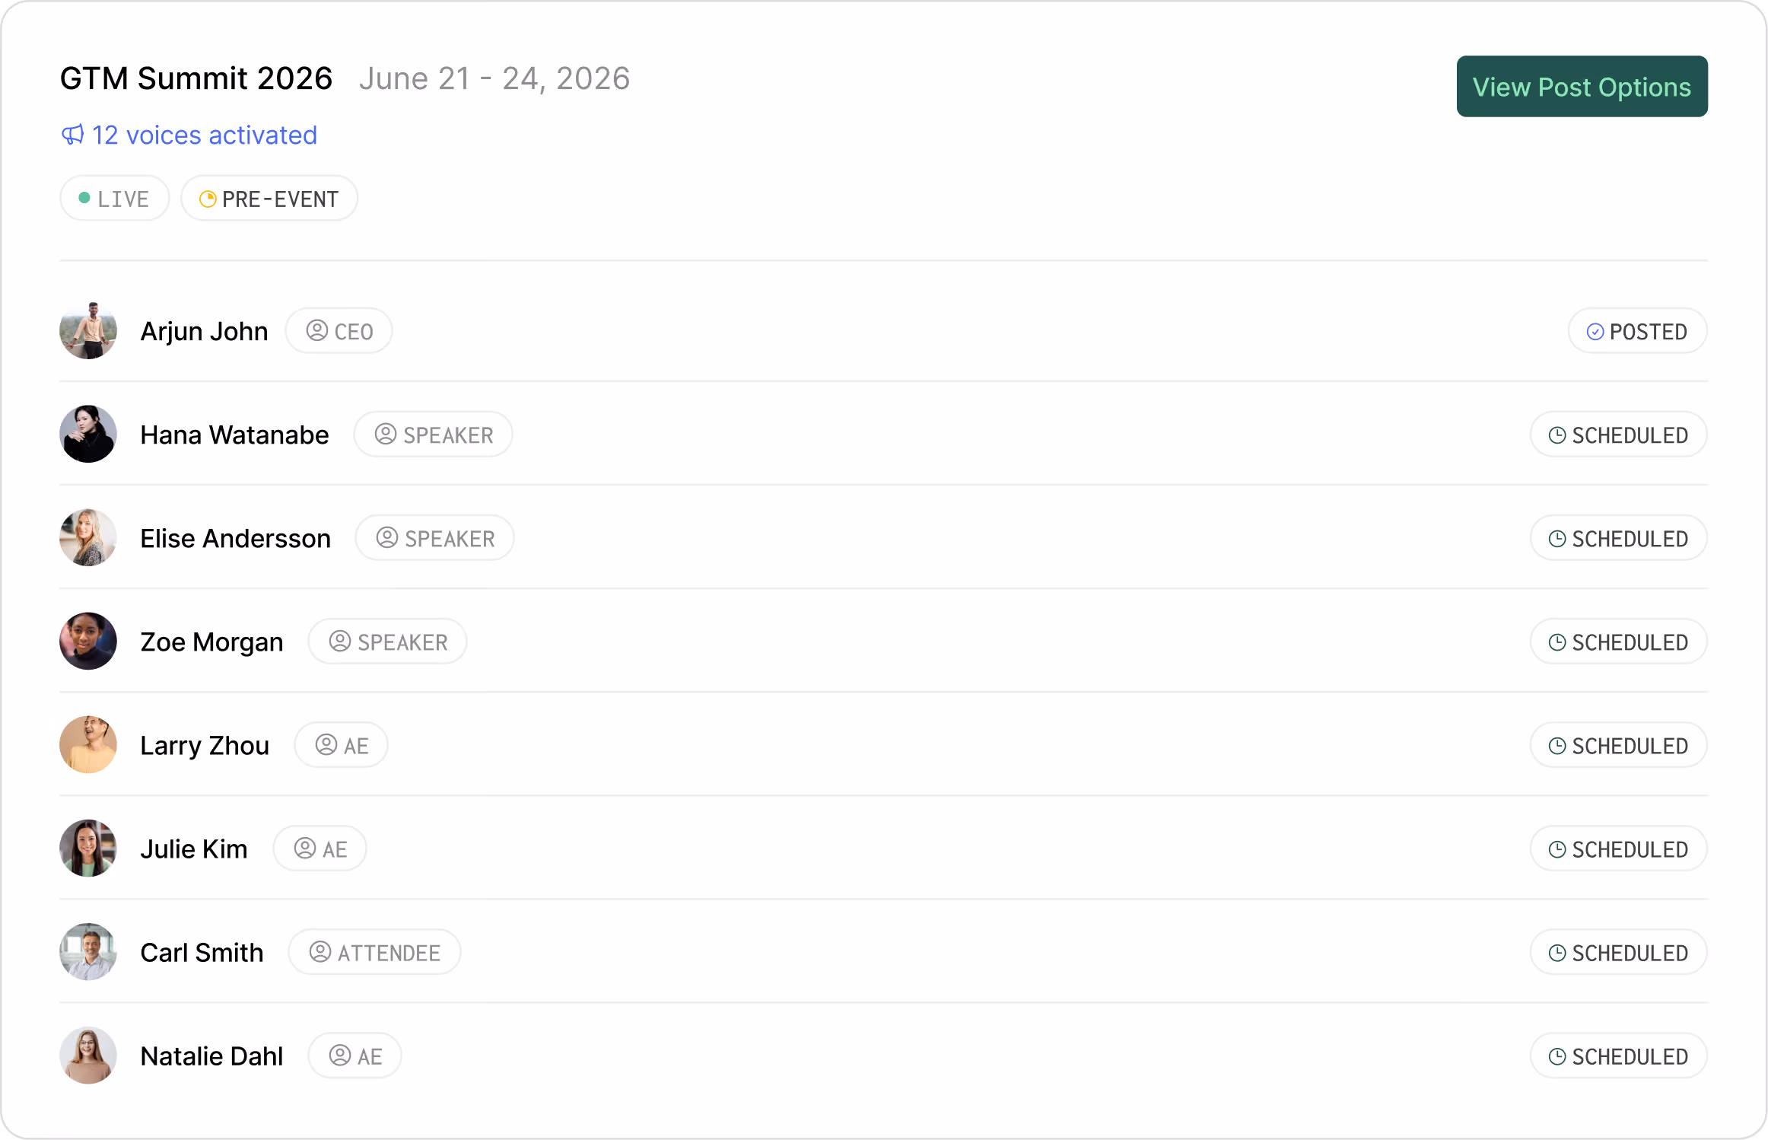The image size is (1768, 1140).
Task: Click Elise Andersson's SPEAKER role tag
Action: click(x=434, y=537)
